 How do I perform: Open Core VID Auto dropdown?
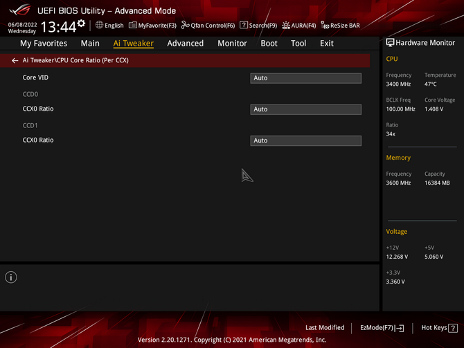305,78
